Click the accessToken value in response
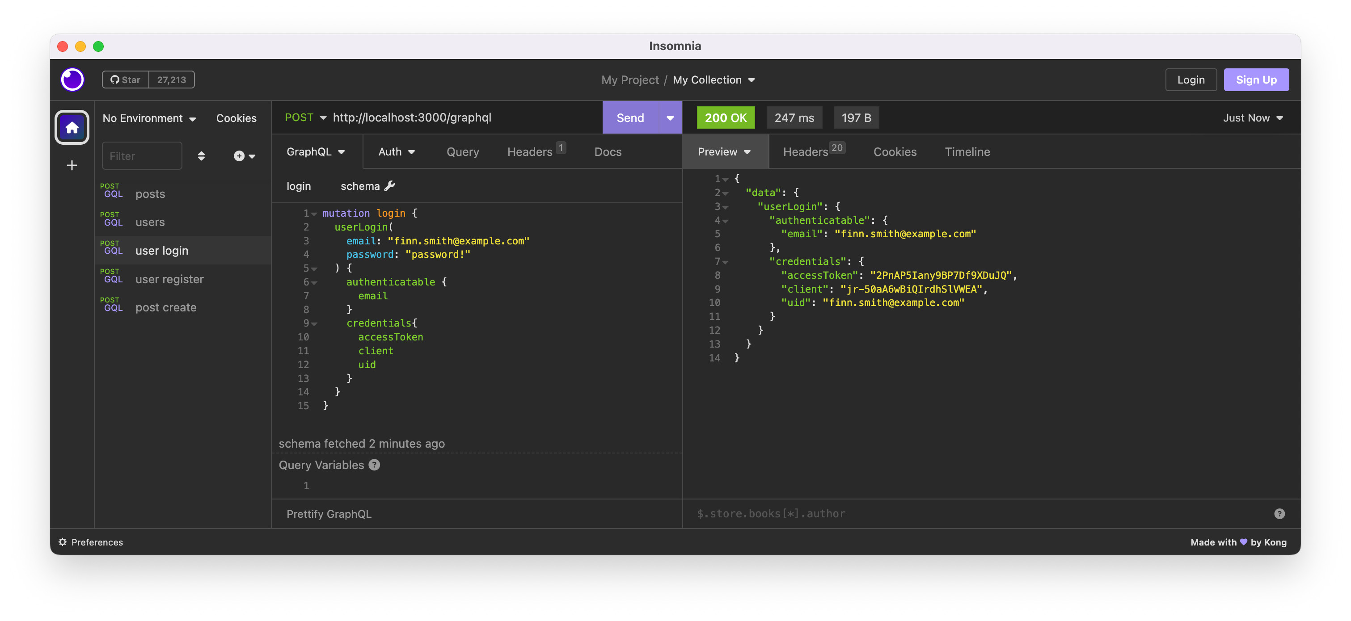Image resolution: width=1351 pixels, height=621 pixels. tap(940, 275)
